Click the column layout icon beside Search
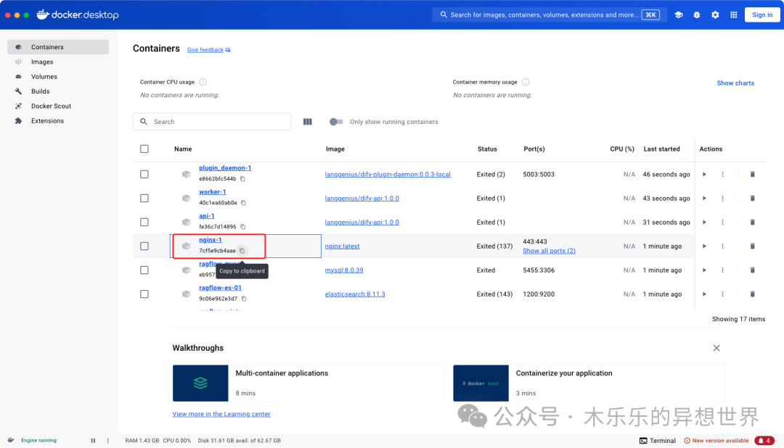The image size is (784, 448). pos(308,122)
